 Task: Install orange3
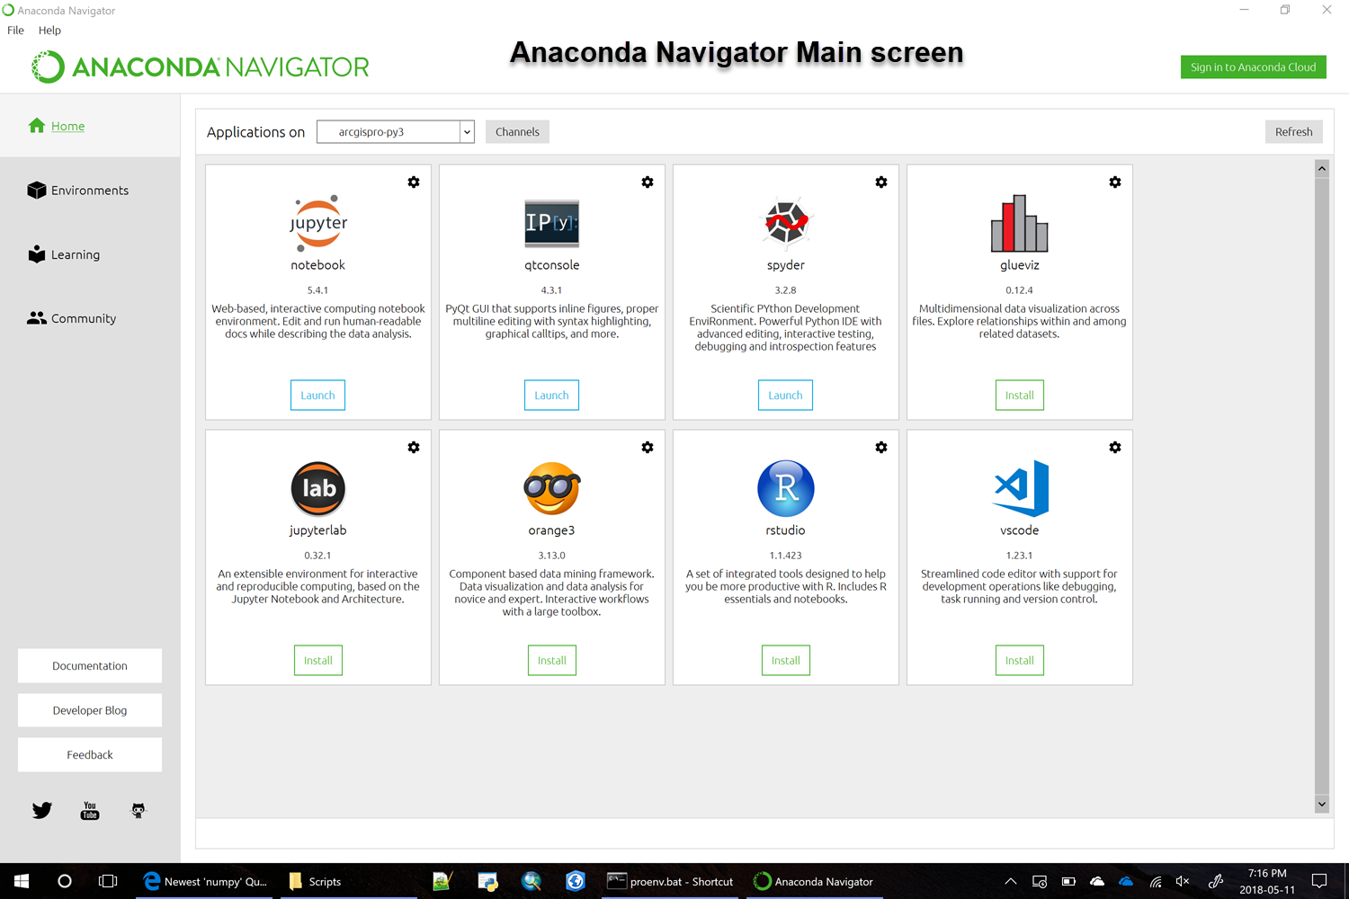pos(552,661)
